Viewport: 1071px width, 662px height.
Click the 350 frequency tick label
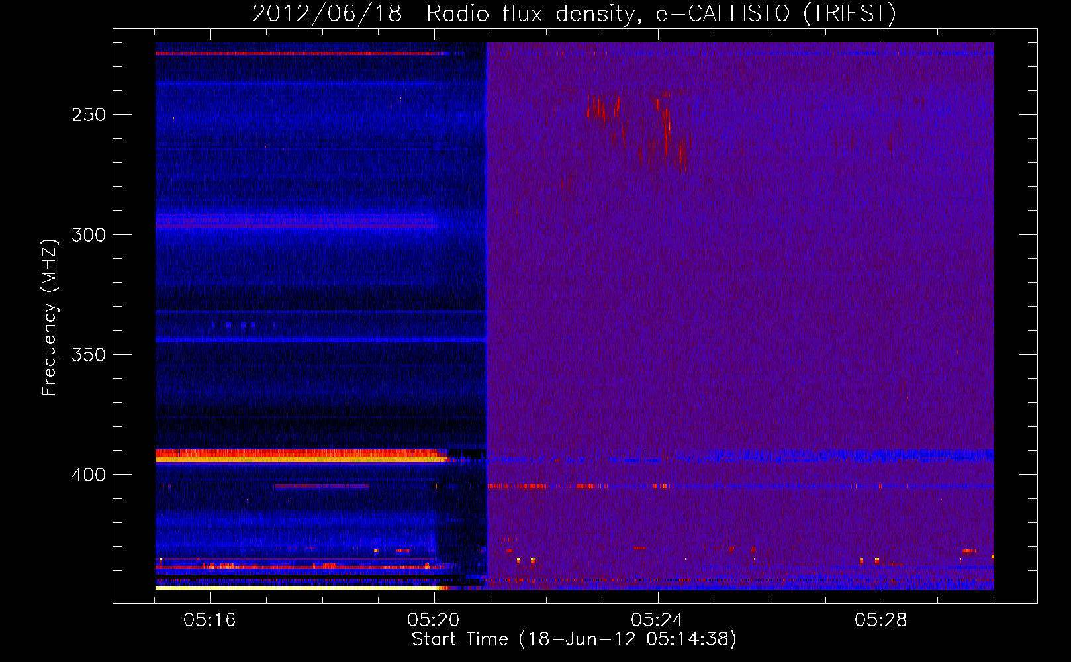coord(89,355)
